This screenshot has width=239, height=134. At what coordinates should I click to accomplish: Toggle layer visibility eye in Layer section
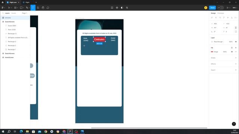(236, 42)
